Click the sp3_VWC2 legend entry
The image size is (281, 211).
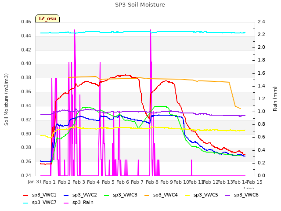coord(80,195)
